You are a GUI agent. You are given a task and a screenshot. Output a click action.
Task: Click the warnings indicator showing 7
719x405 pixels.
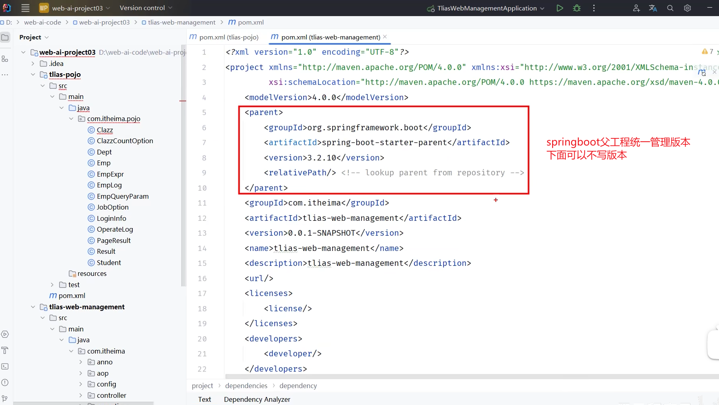[x=707, y=51]
